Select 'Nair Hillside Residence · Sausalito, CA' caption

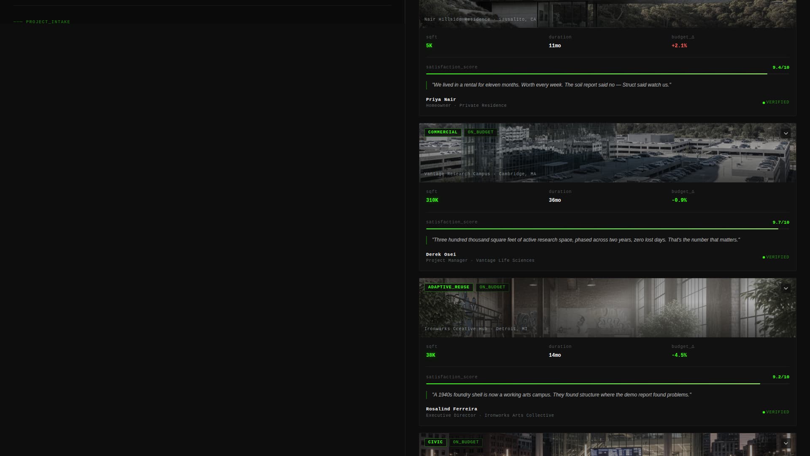tap(480, 19)
